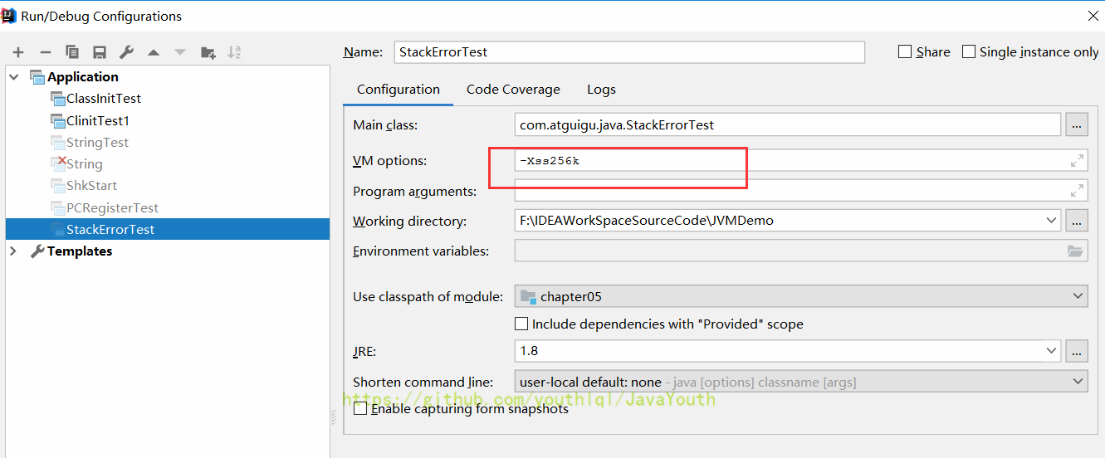Image resolution: width=1105 pixels, height=458 pixels.
Task: Switch to Logs tab
Action: (x=601, y=90)
